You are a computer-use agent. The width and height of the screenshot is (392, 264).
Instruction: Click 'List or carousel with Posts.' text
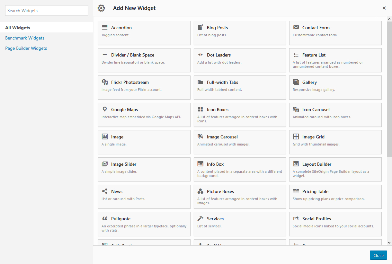tap(123, 199)
